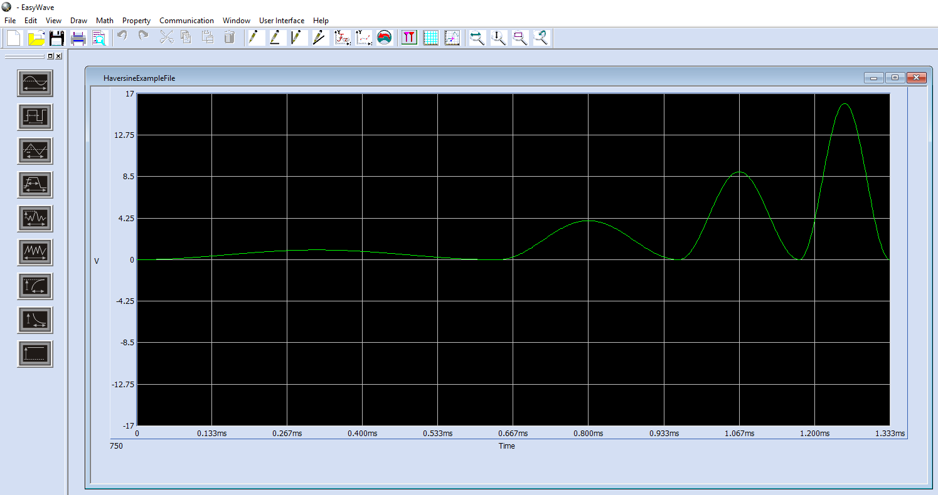Close the waveform tool palette panel
Screen dimensions: 938x495
[58, 56]
